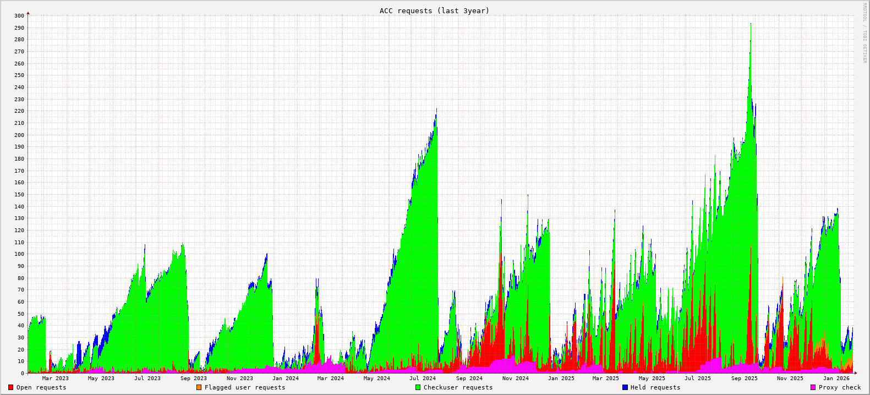Select the "Flagged user requests" legend label

[x=245, y=387]
